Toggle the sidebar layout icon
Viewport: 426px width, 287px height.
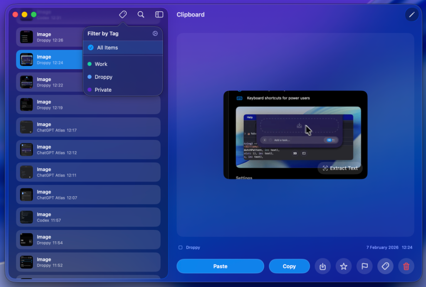point(159,15)
